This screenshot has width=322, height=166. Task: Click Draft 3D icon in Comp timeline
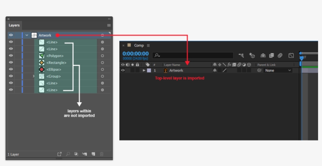click(x=252, y=55)
